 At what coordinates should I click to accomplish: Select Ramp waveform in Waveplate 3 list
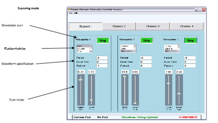(x=171, y=46)
